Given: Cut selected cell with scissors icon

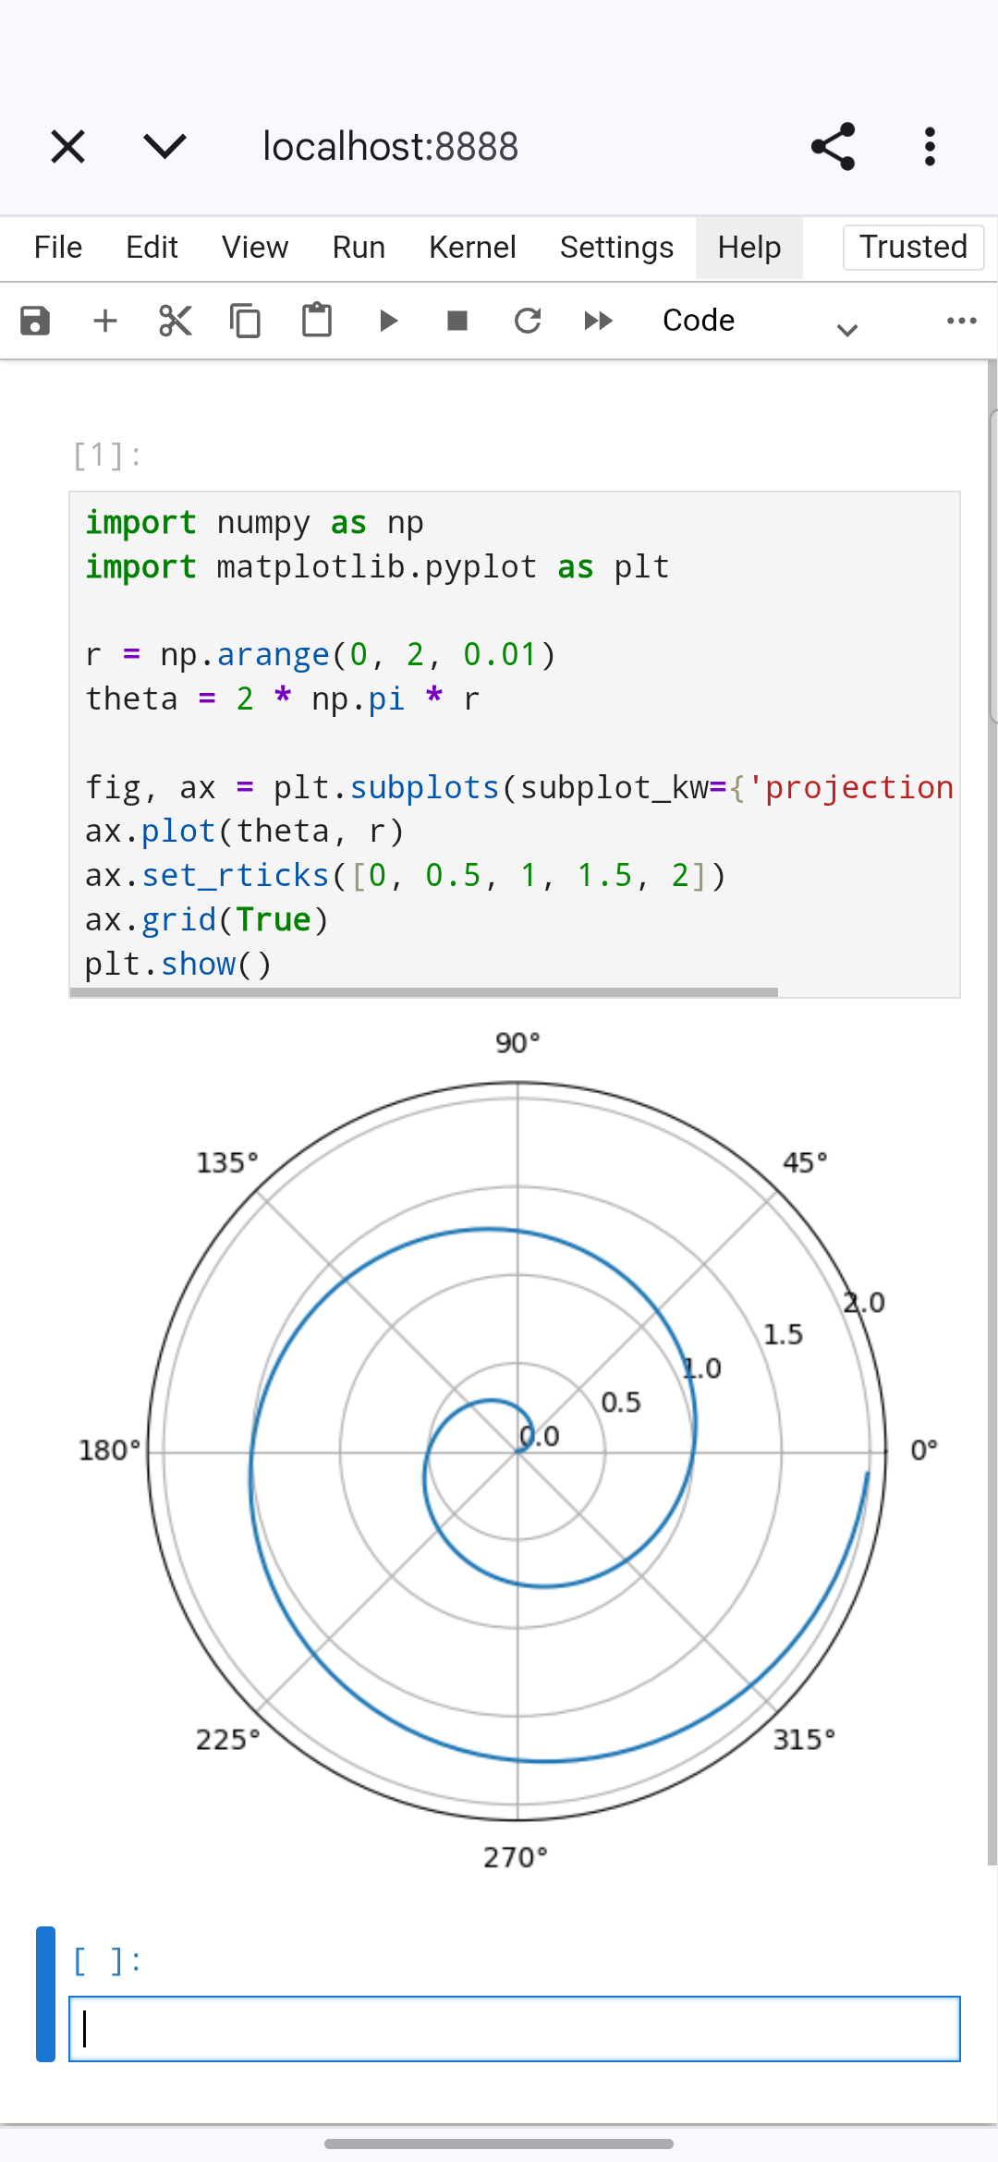Looking at the screenshot, I should coord(176,321).
